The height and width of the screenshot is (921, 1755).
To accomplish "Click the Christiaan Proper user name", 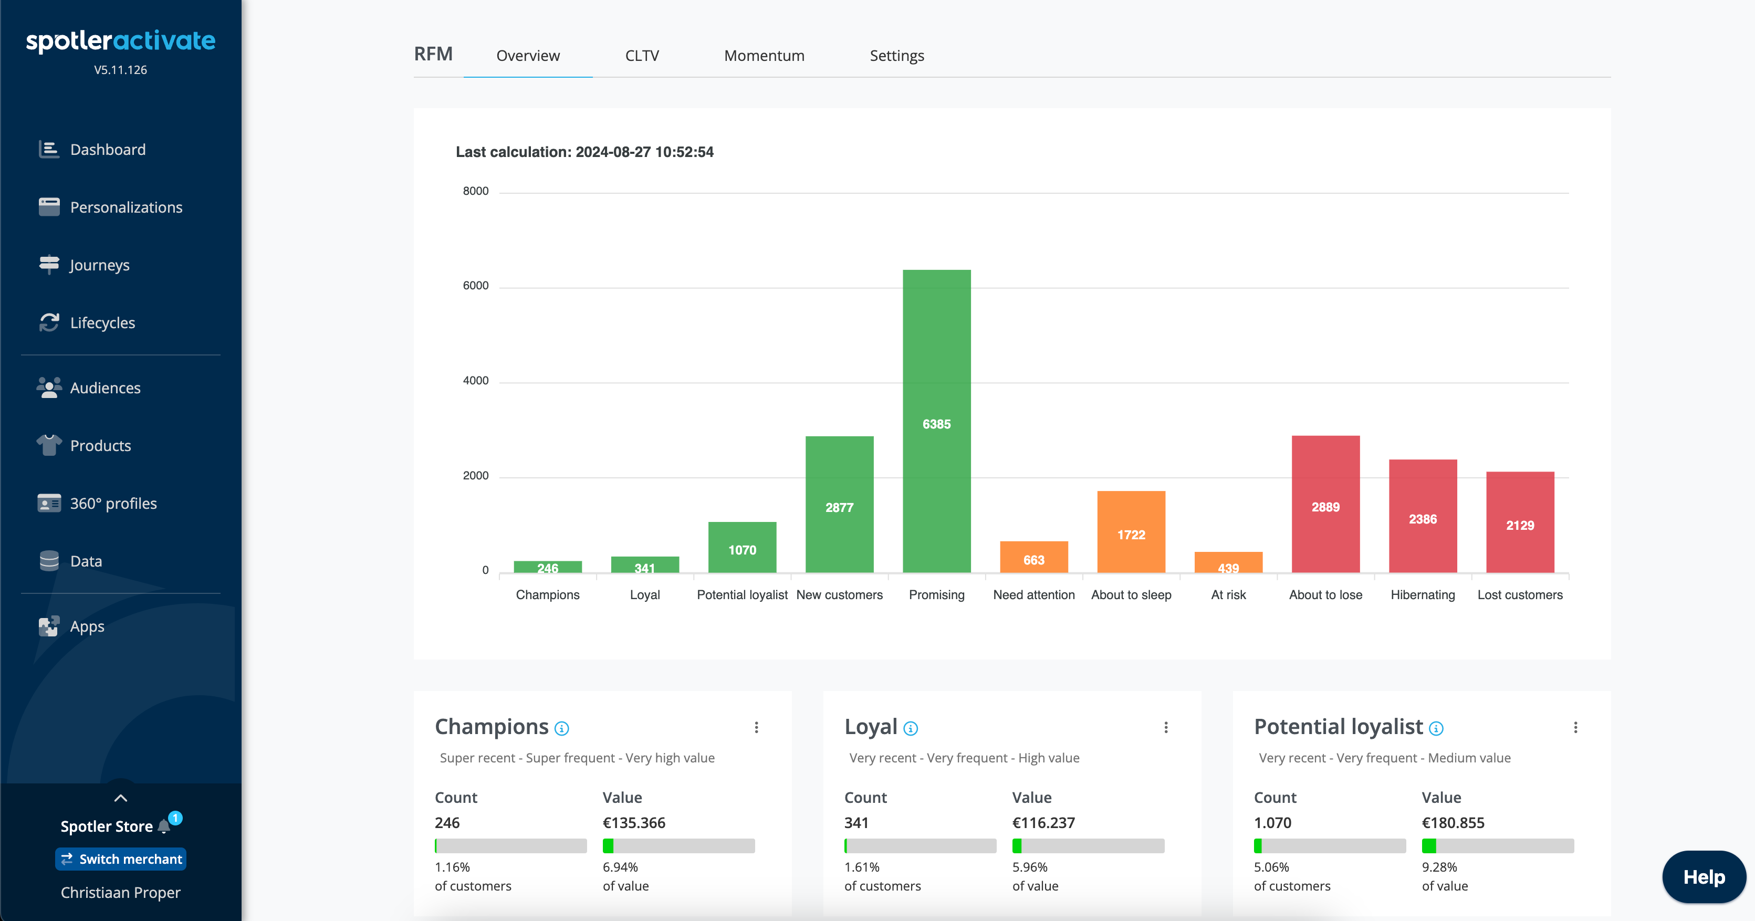I will 121,893.
